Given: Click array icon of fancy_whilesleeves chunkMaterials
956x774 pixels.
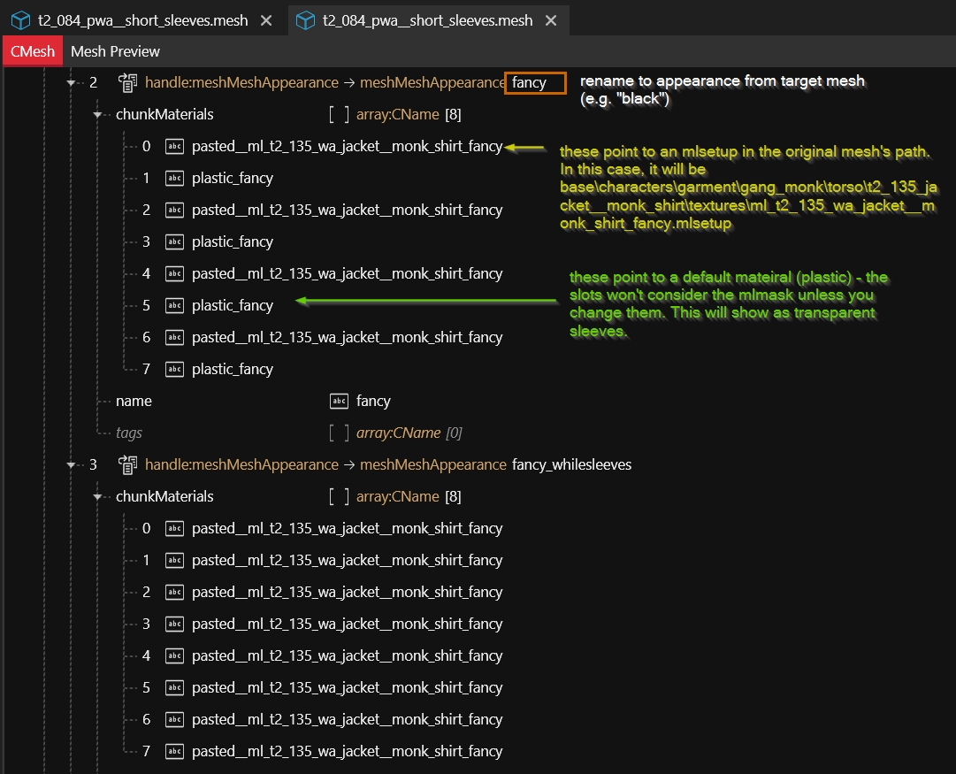Looking at the screenshot, I should pyautogui.click(x=338, y=496).
